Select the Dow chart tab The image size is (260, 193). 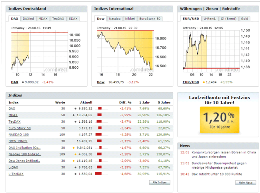(101, 18)
